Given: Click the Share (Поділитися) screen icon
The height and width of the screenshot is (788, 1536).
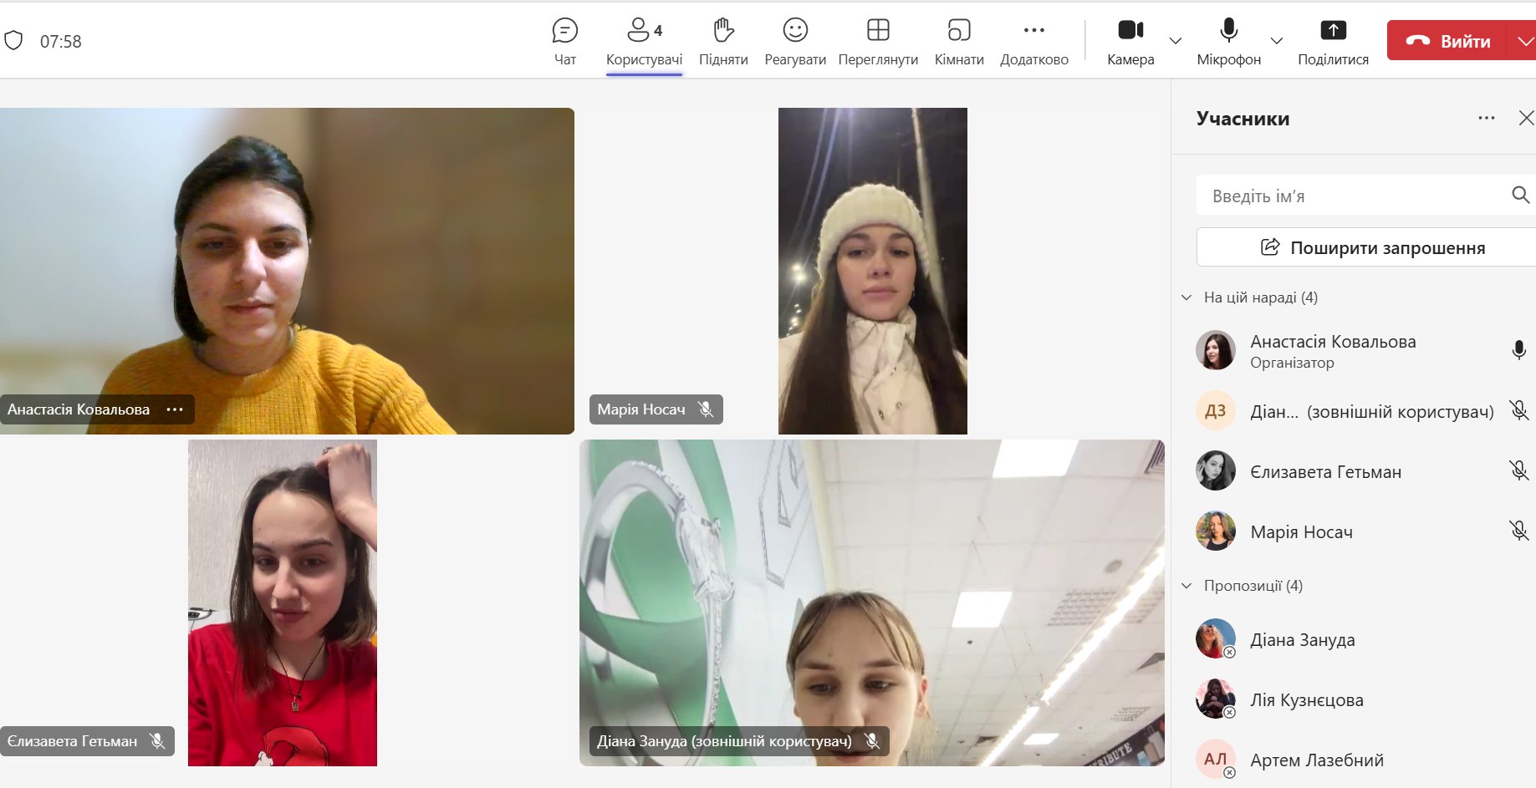Looking at the screenshot, I should click(1333, 32).
